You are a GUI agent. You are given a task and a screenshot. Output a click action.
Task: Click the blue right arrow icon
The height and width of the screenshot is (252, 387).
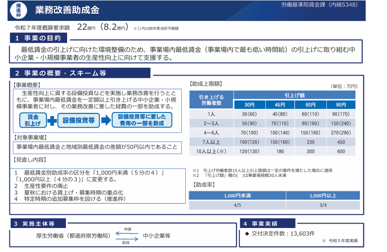coord(106,120)
